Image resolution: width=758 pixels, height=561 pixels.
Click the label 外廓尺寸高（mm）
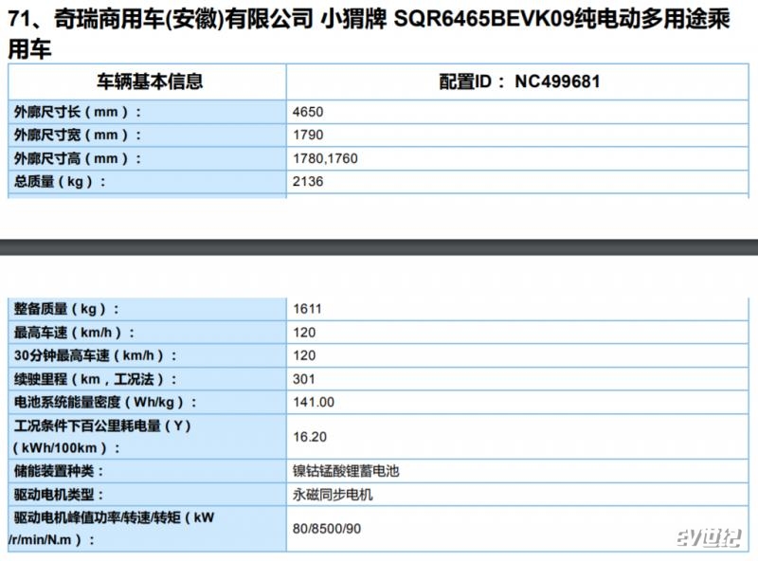78,158
